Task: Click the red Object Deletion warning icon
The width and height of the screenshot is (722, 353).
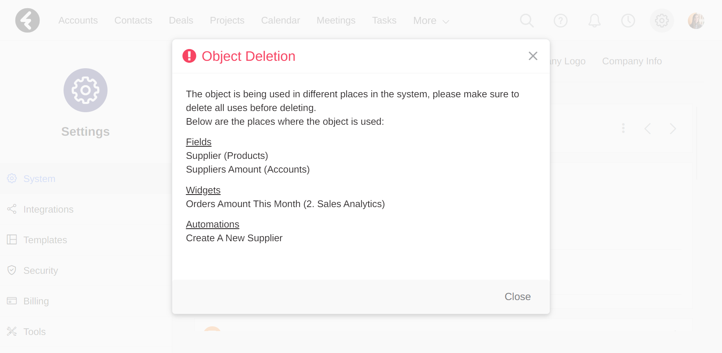Action: coord(189,56)
